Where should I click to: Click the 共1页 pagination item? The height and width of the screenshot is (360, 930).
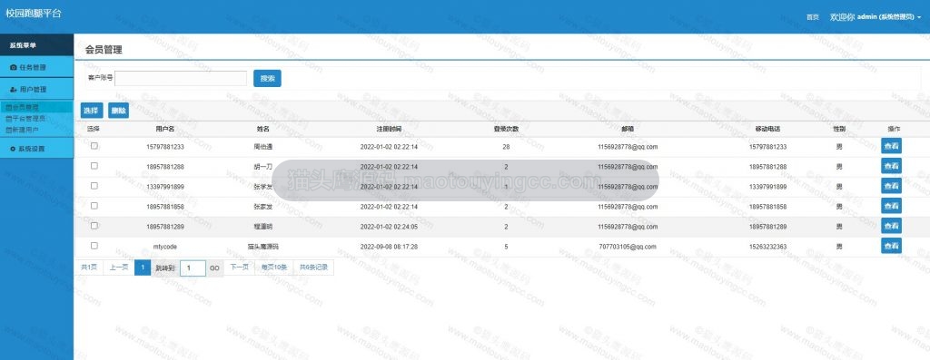(89, 268)
